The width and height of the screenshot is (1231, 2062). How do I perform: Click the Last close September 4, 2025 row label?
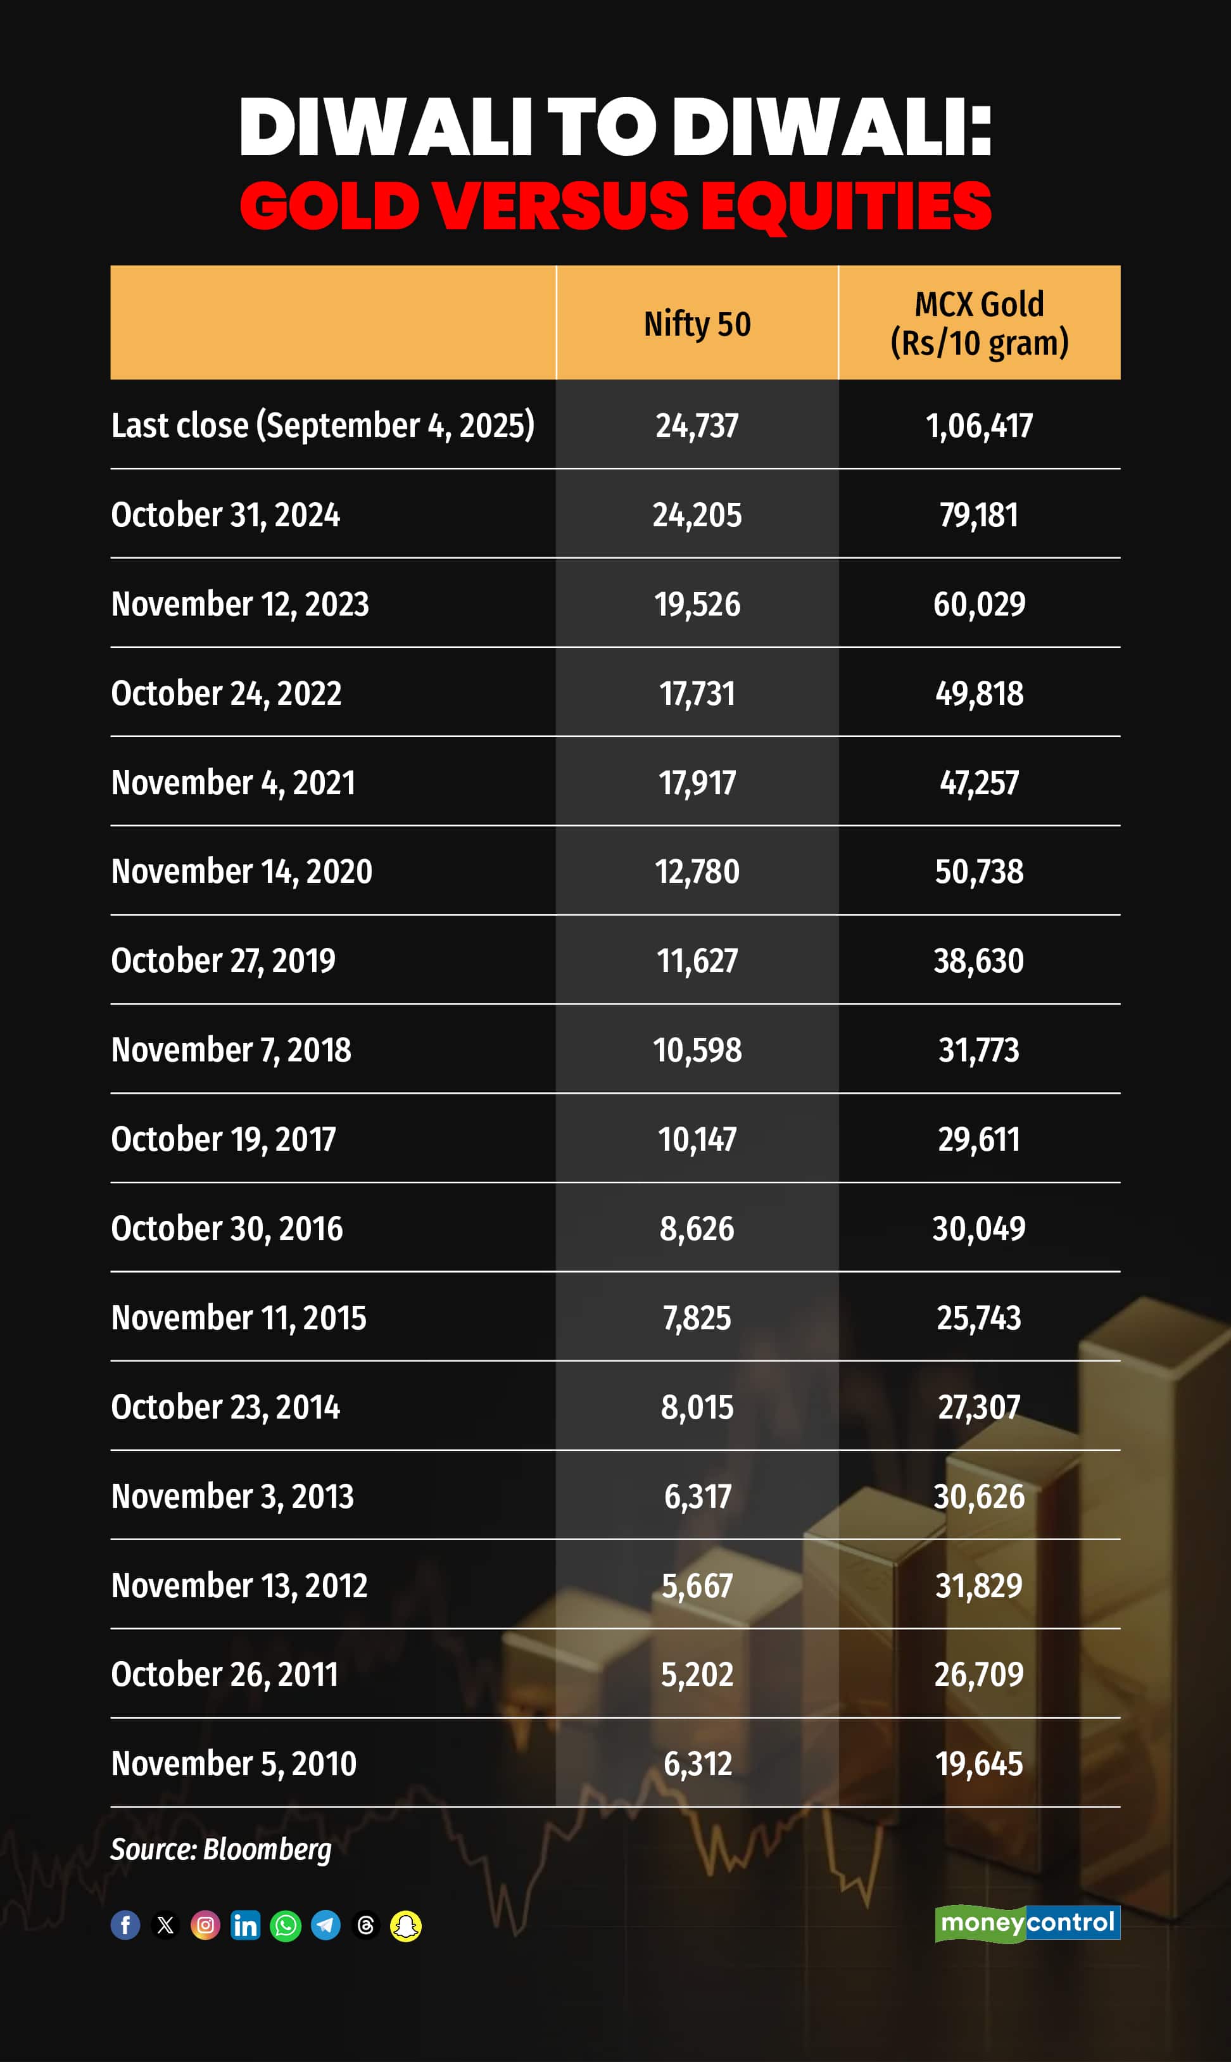[323, 426]
